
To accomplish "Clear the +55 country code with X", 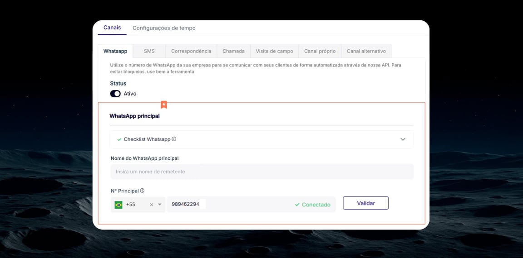I will pyautogui.click(x=152, y=205).
